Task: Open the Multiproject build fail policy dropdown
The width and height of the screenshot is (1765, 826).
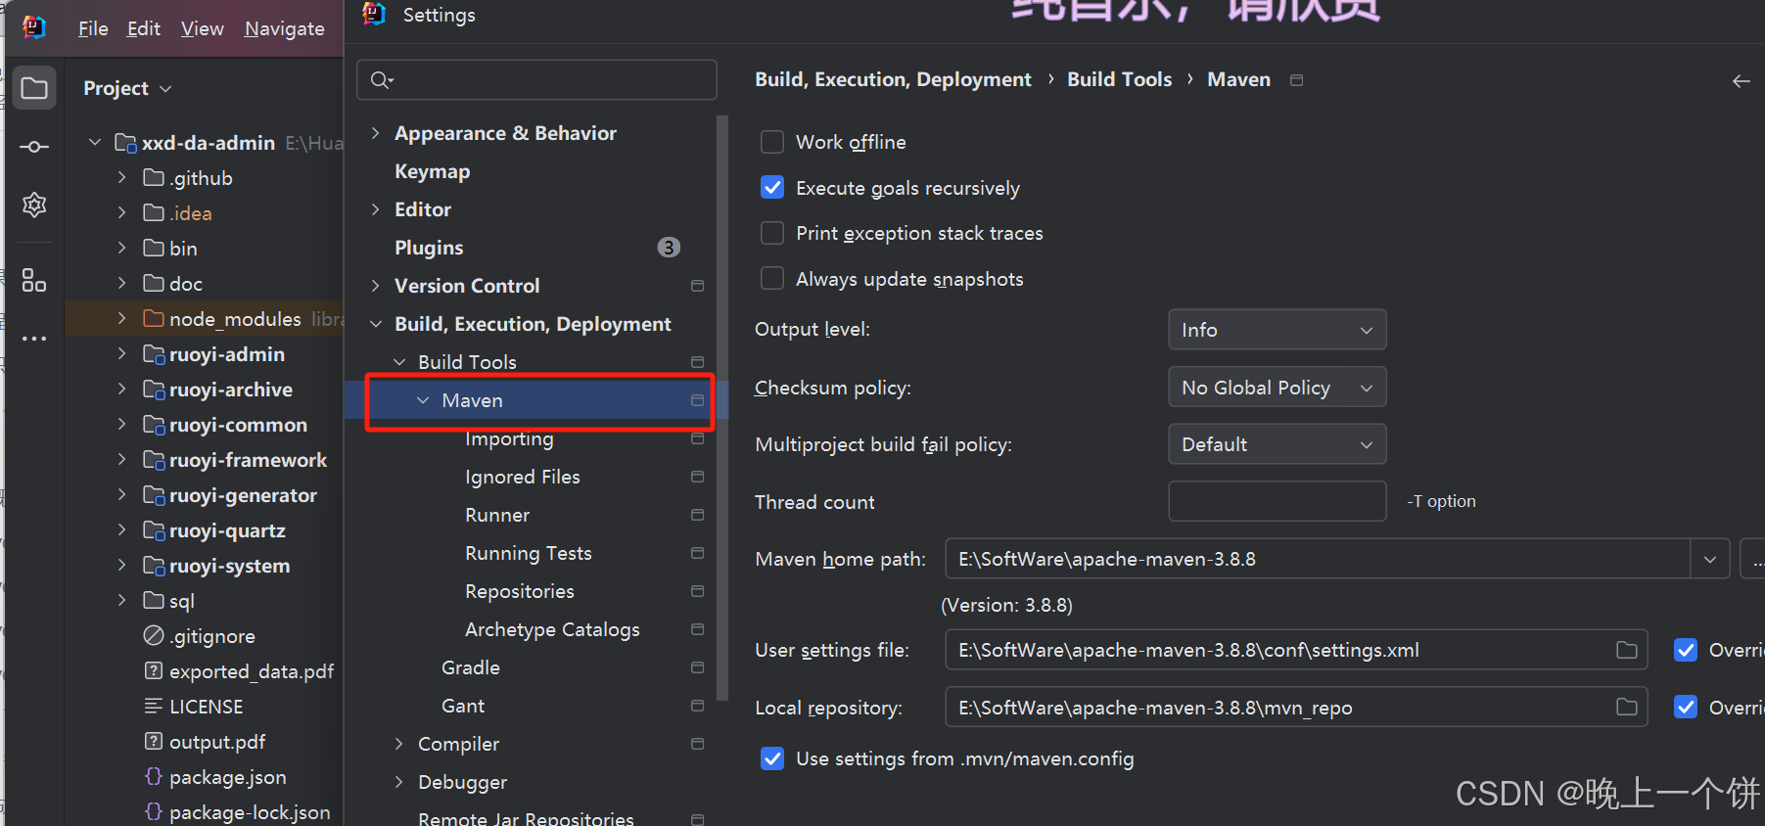Action: tap(1277, 444)
